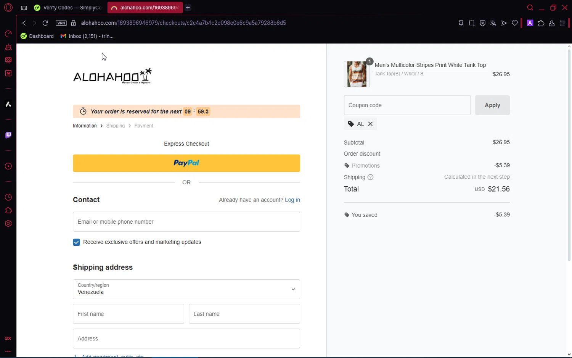The width and height of the screenshot is (572, 358).
Task: Open the Opera GX main menu logo
Action: pos(8,8)
